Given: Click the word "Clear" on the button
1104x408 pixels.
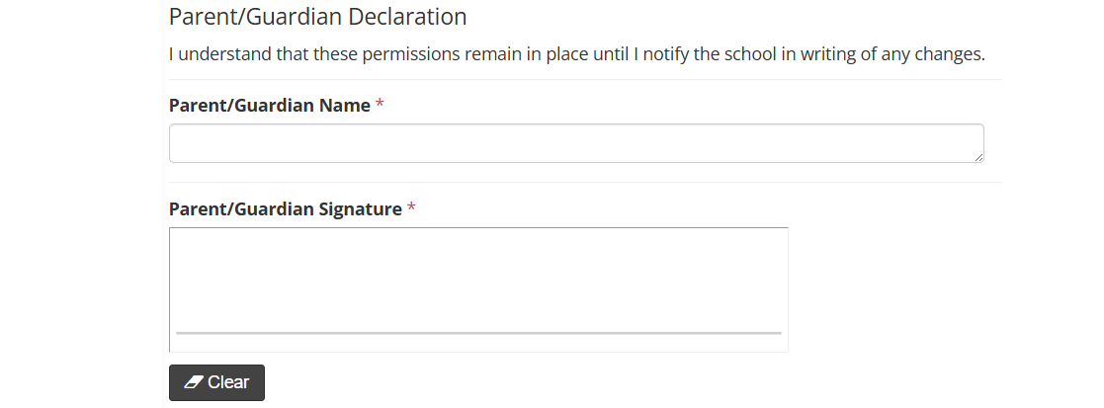Looking at the screenshot, I should coord(228,382).
